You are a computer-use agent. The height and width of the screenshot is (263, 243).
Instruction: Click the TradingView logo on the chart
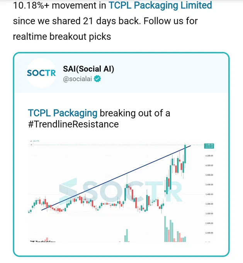pyautogui.click(x=42, y=241)
